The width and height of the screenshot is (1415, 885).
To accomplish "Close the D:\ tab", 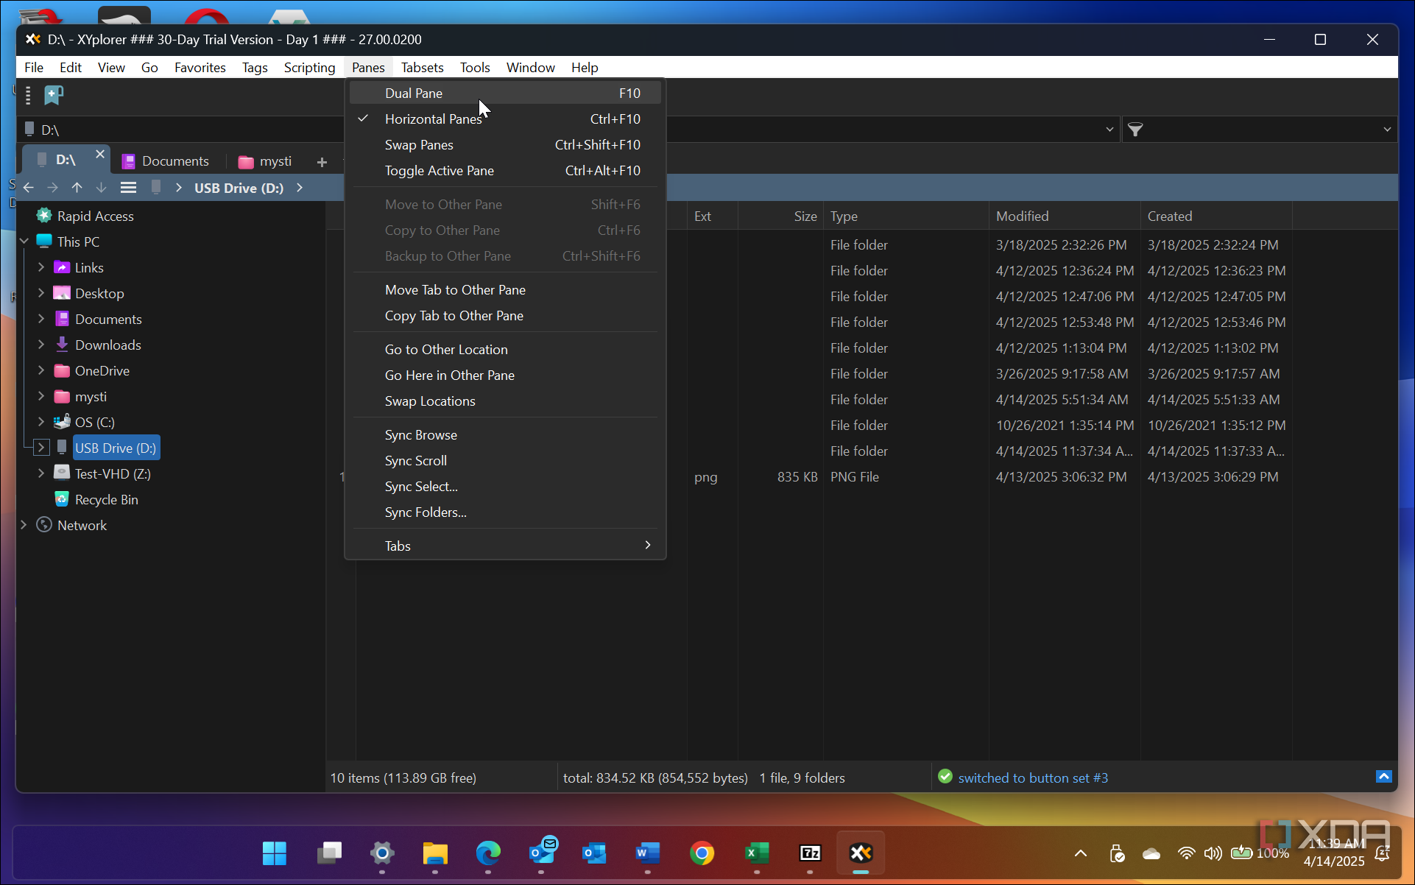I will pos(100,154).
